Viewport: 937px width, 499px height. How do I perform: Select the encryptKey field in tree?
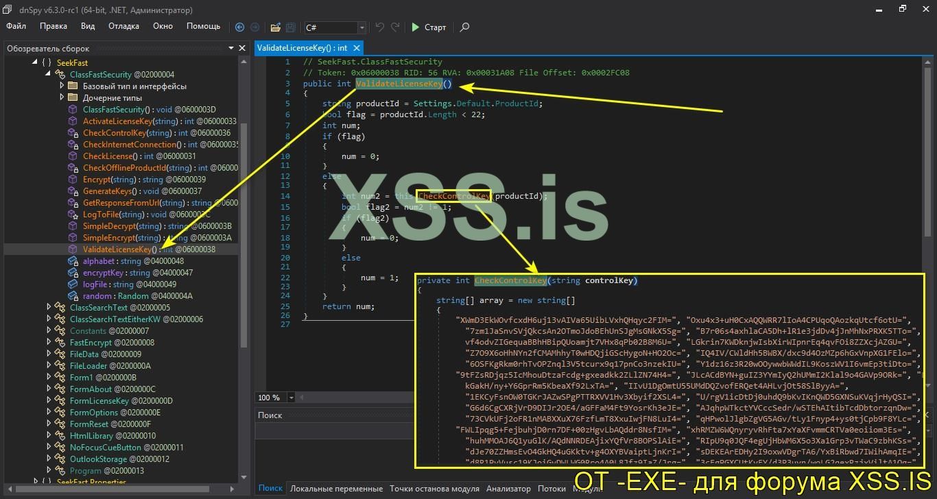coord(137,273)
